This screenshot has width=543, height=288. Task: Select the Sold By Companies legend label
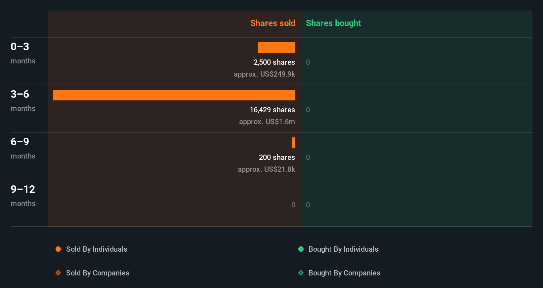98,273
